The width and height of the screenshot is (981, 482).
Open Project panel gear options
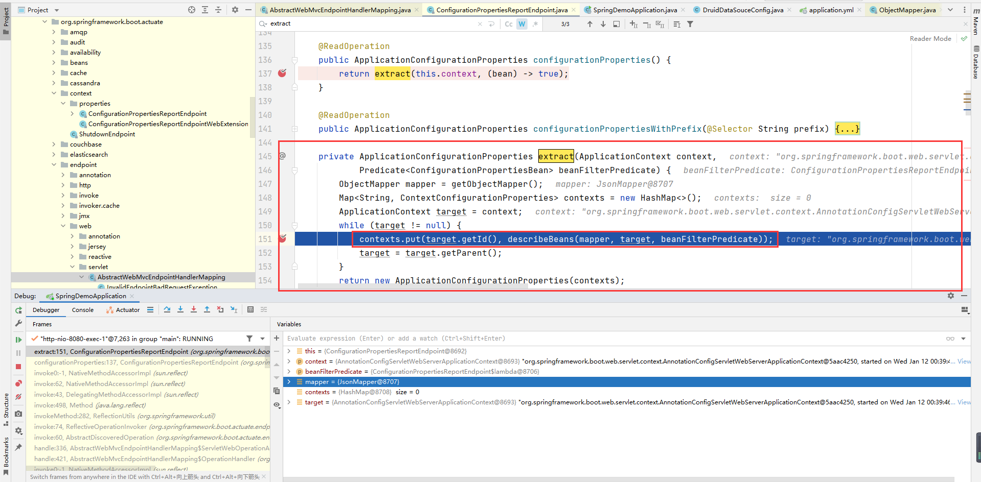(x=235, y=10)
